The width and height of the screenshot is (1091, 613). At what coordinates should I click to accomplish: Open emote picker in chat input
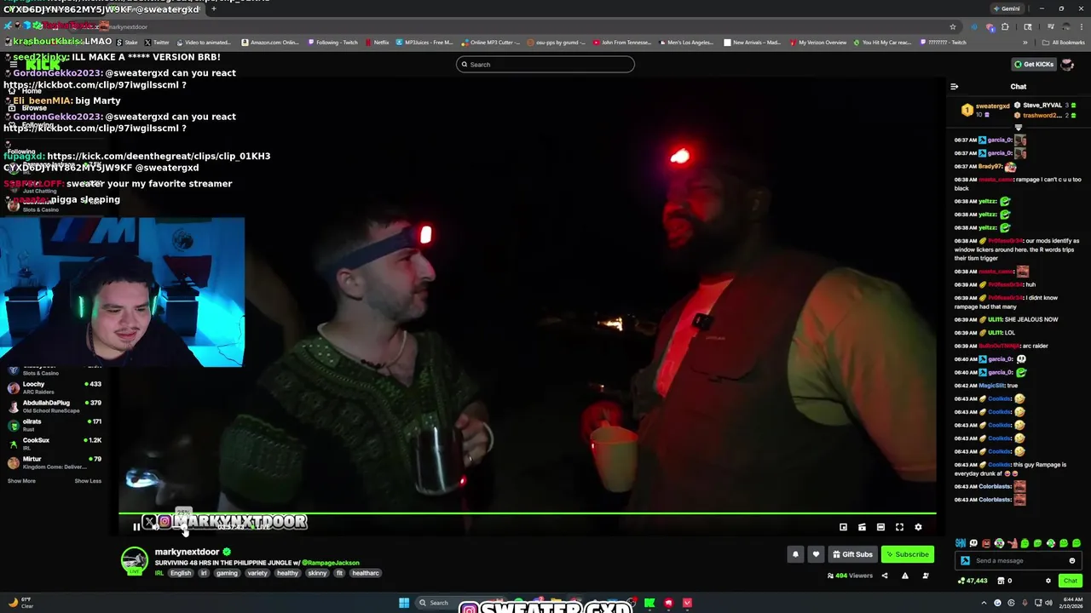click(x=1072, y=560)
